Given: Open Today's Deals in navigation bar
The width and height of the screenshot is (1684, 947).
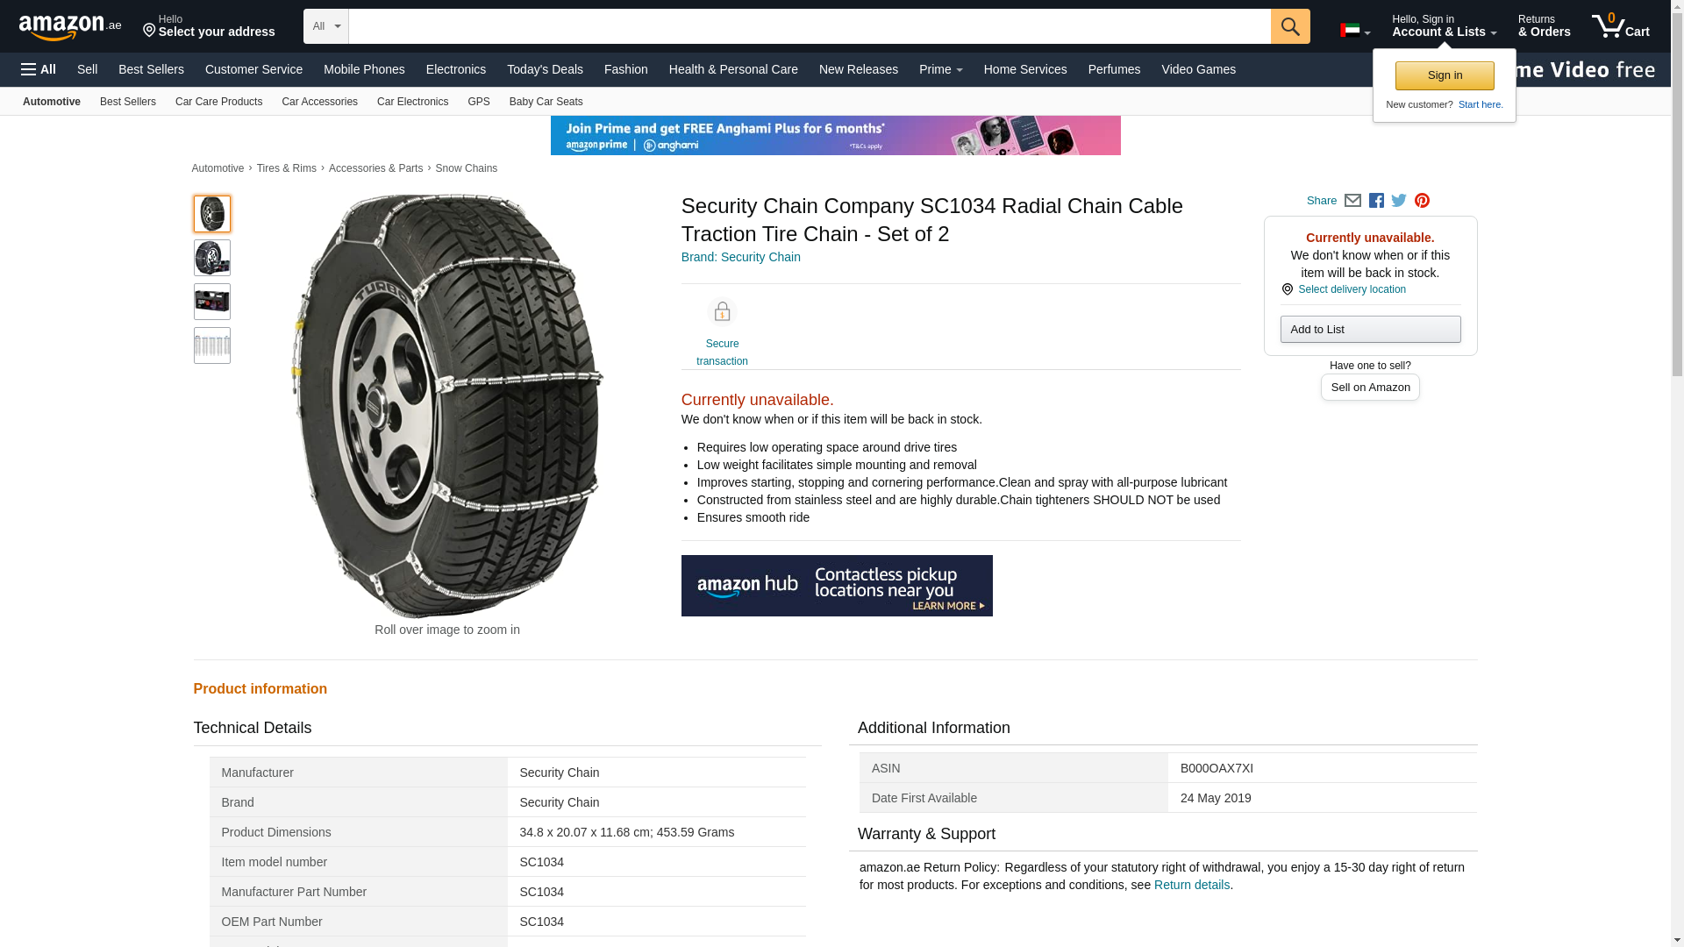Looking at the screenshot, I should point(545,69).
